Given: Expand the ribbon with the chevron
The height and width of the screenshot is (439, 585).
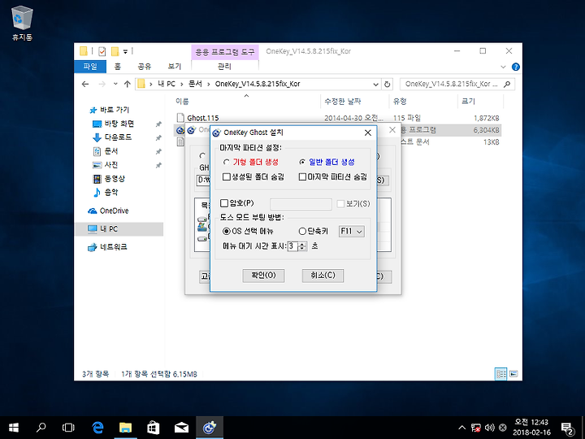Looking at the screenshot, I should pyautogui.click(x=503, y=67).
